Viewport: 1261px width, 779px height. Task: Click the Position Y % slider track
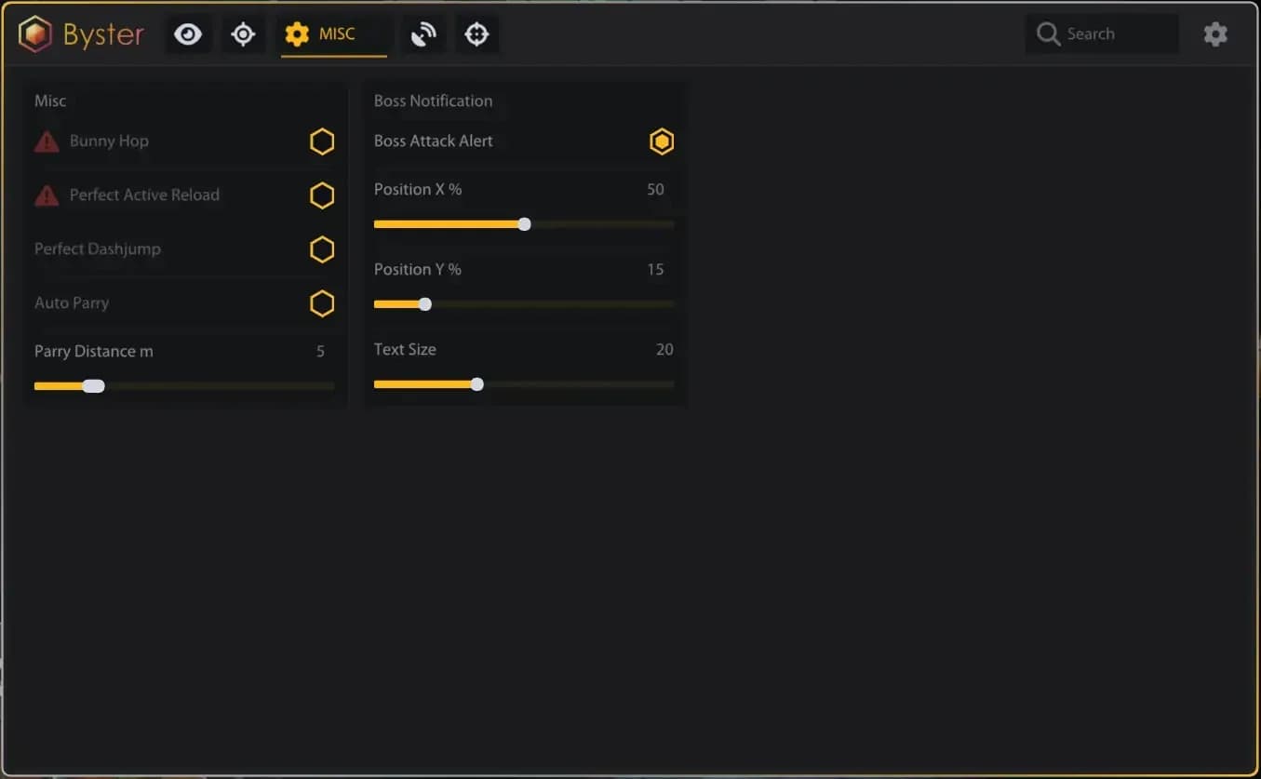524,304
